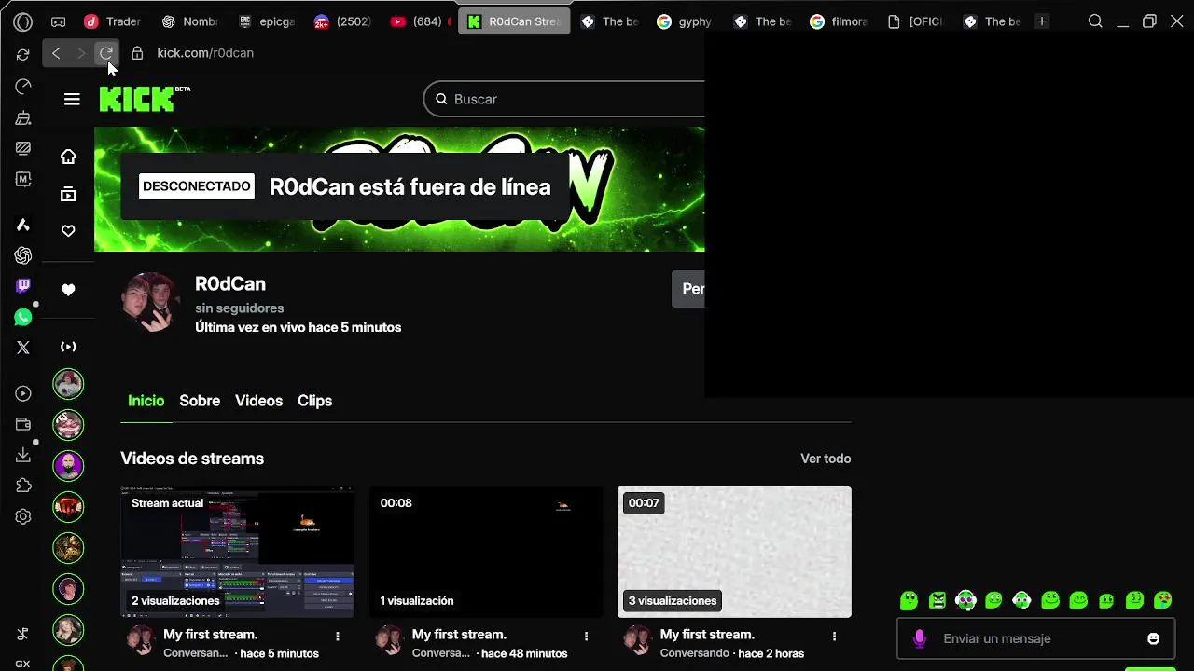The width and height of the screenshot is (1194, 671).
Task: Click the padlock site info icon
Action: pyautogui.click(x=137, y=53)
